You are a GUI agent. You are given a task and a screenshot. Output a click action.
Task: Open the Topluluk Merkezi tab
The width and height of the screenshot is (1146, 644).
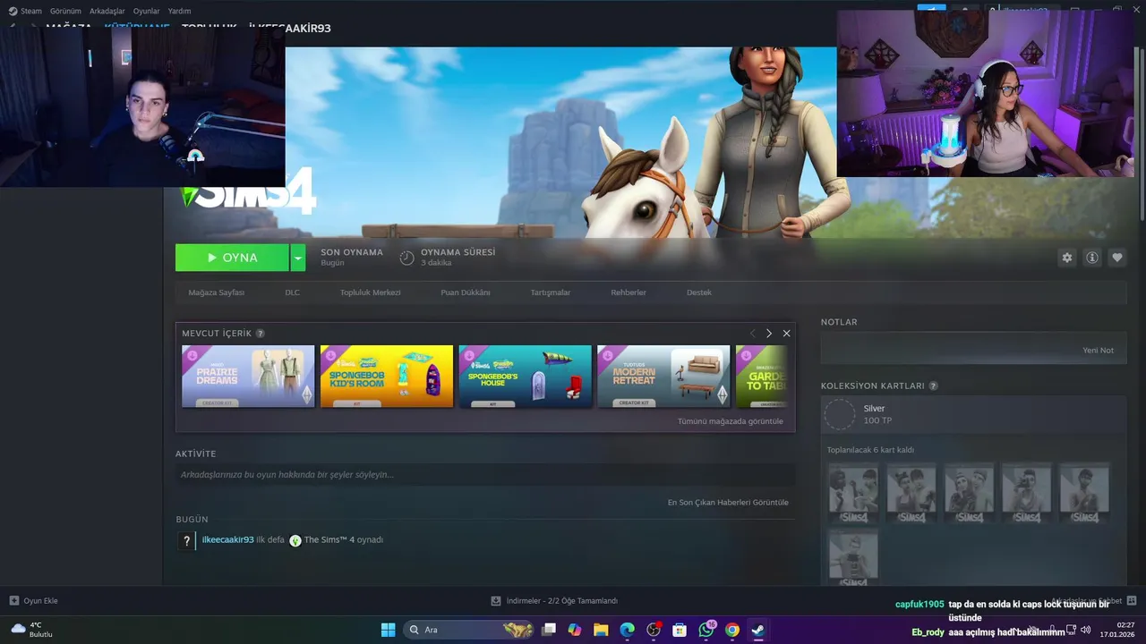pyautogui.click(x=371, y=292)
